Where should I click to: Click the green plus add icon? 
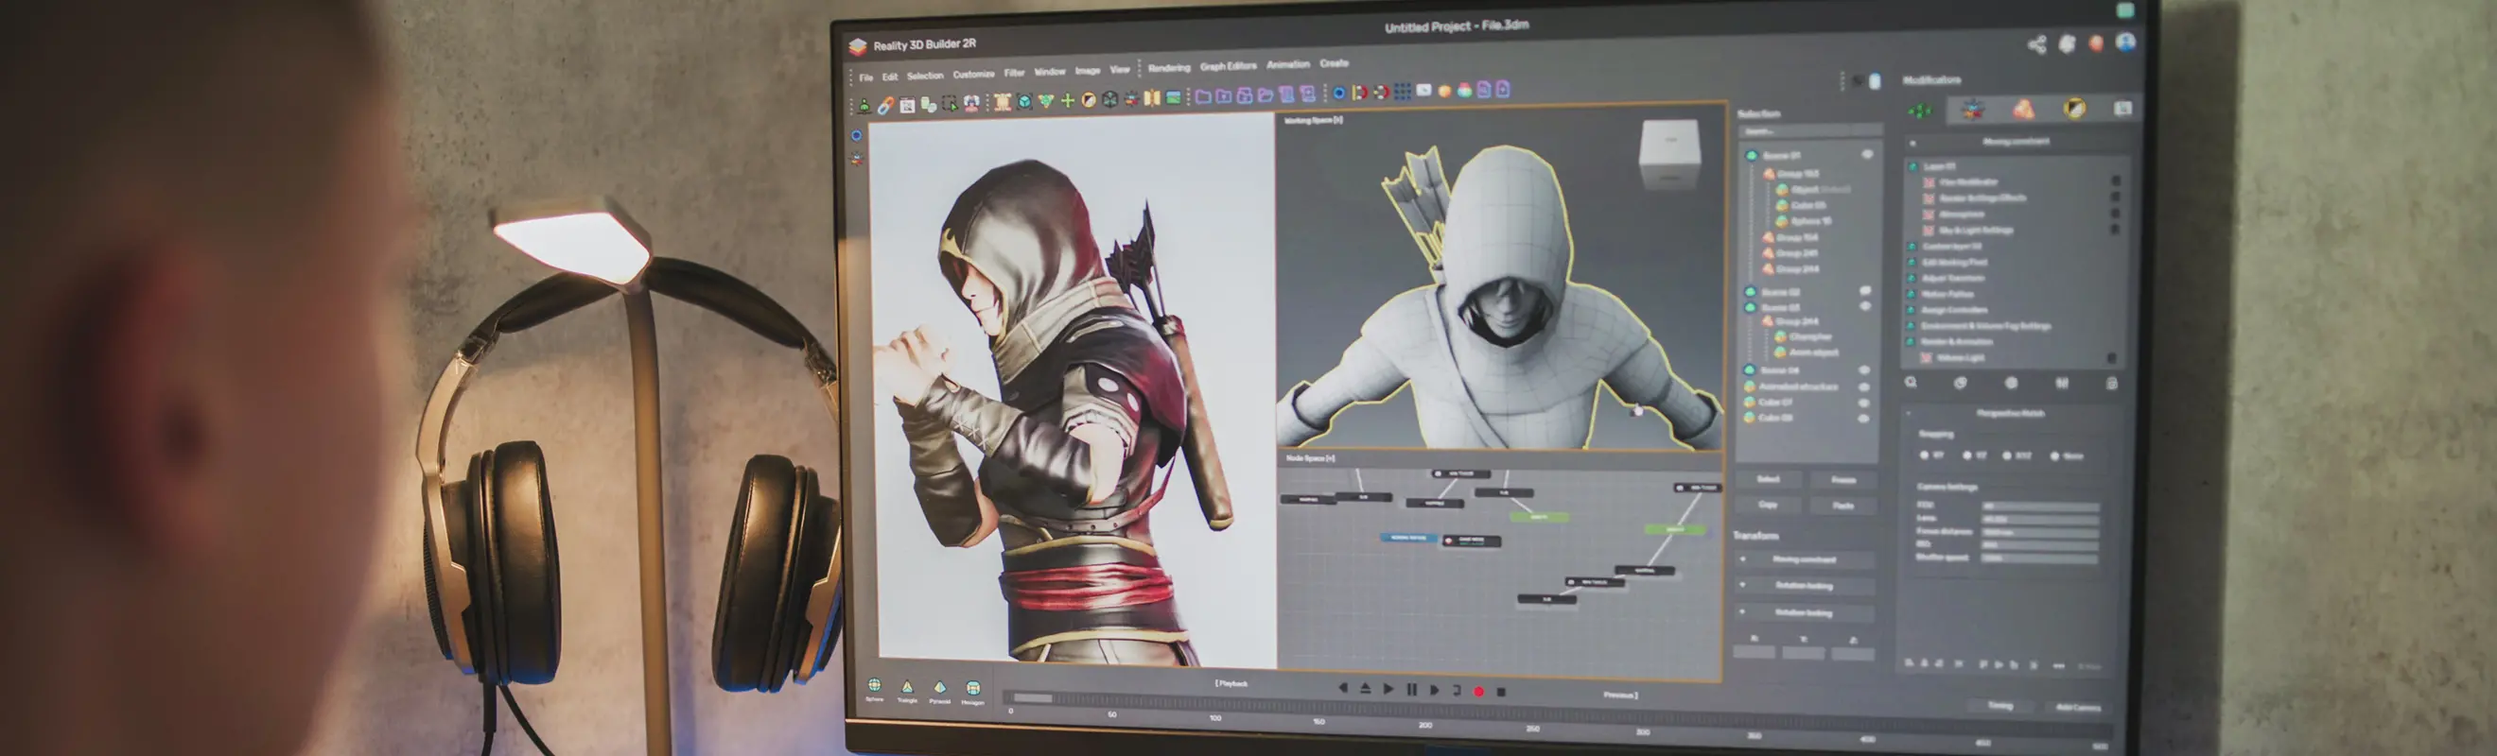(x=1067, y=101)
